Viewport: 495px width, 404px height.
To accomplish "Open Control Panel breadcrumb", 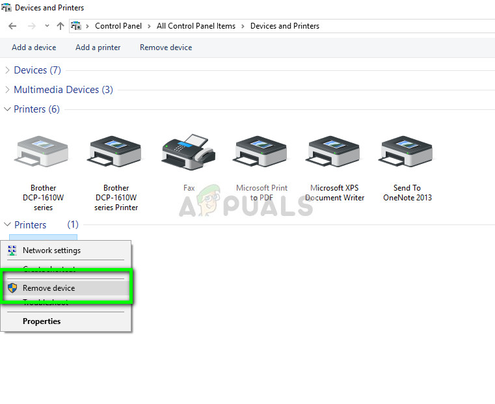I will click(118, 26).
